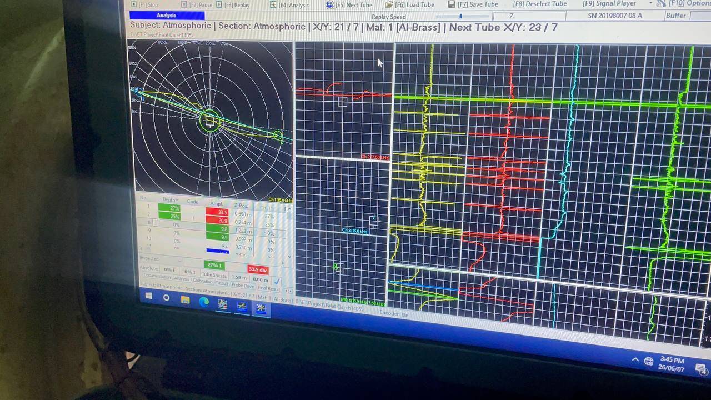
Task: Switch to the Documentation tab
Action: click(x=157, y=276)
